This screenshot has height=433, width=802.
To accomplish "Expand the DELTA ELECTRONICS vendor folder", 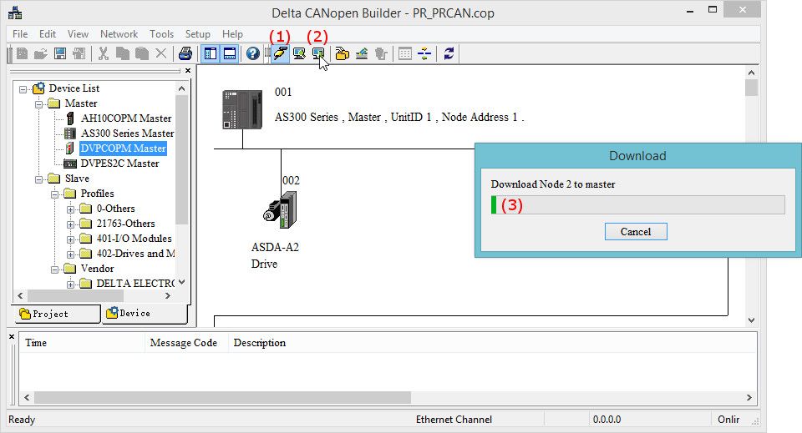I will click(x=70, y=284).
